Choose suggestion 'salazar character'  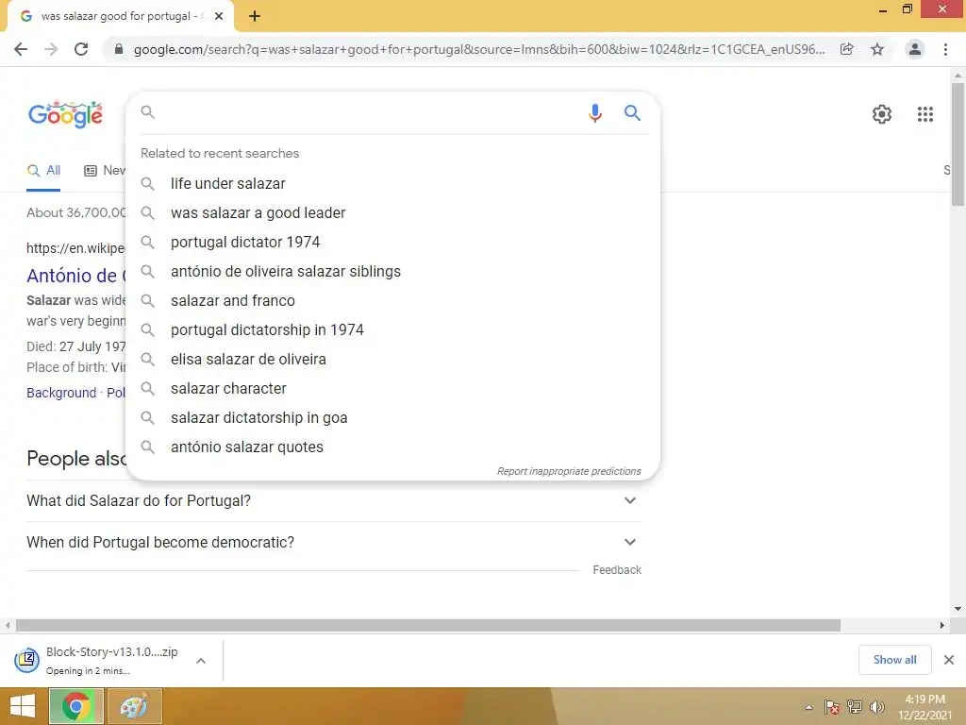click(x=392, y=388)
